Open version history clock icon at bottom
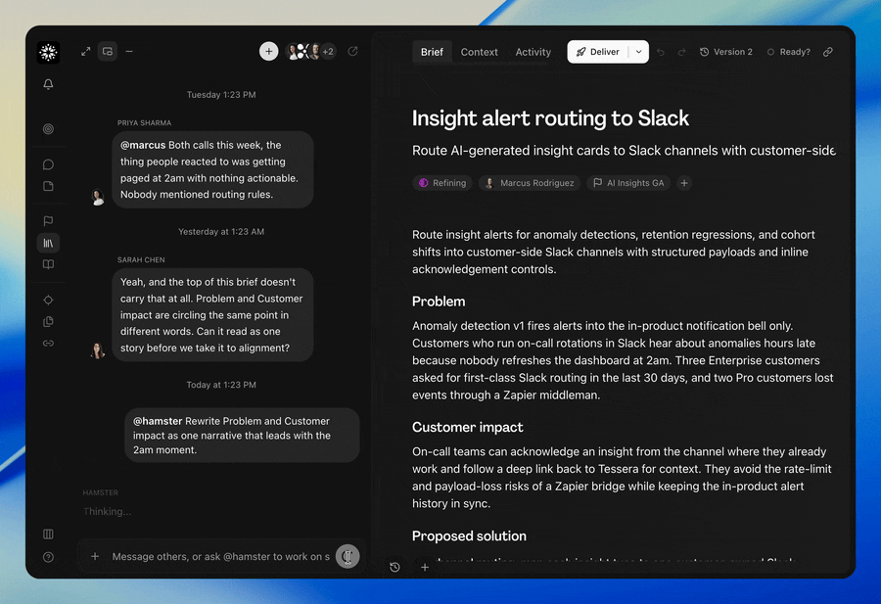881x604 pixels. [x=395, y=567]
